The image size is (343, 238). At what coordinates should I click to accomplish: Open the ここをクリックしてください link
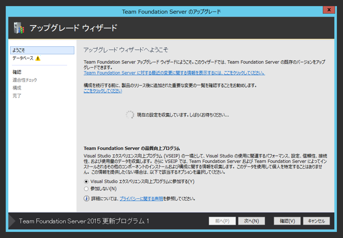[103, 91]
